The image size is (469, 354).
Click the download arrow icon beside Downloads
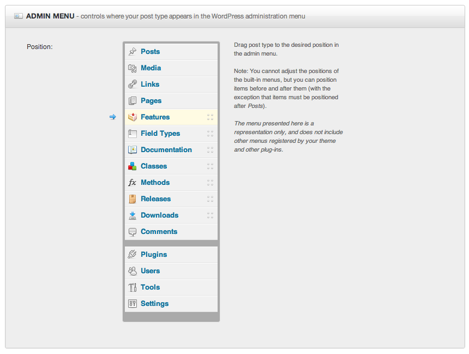[x=132, y=215]
